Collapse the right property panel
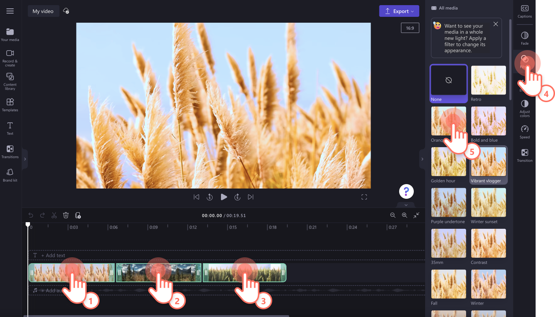Screen dimensions: 555x317 (x=422, y=159)
